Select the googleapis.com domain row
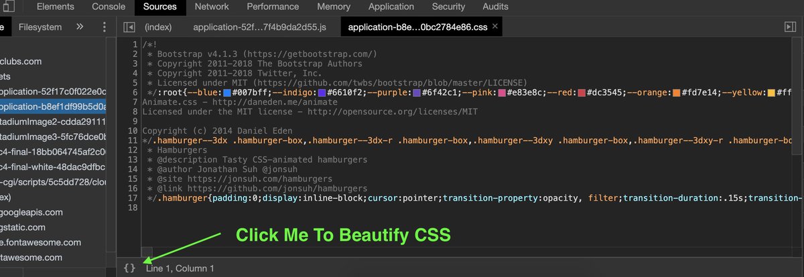 54,212
